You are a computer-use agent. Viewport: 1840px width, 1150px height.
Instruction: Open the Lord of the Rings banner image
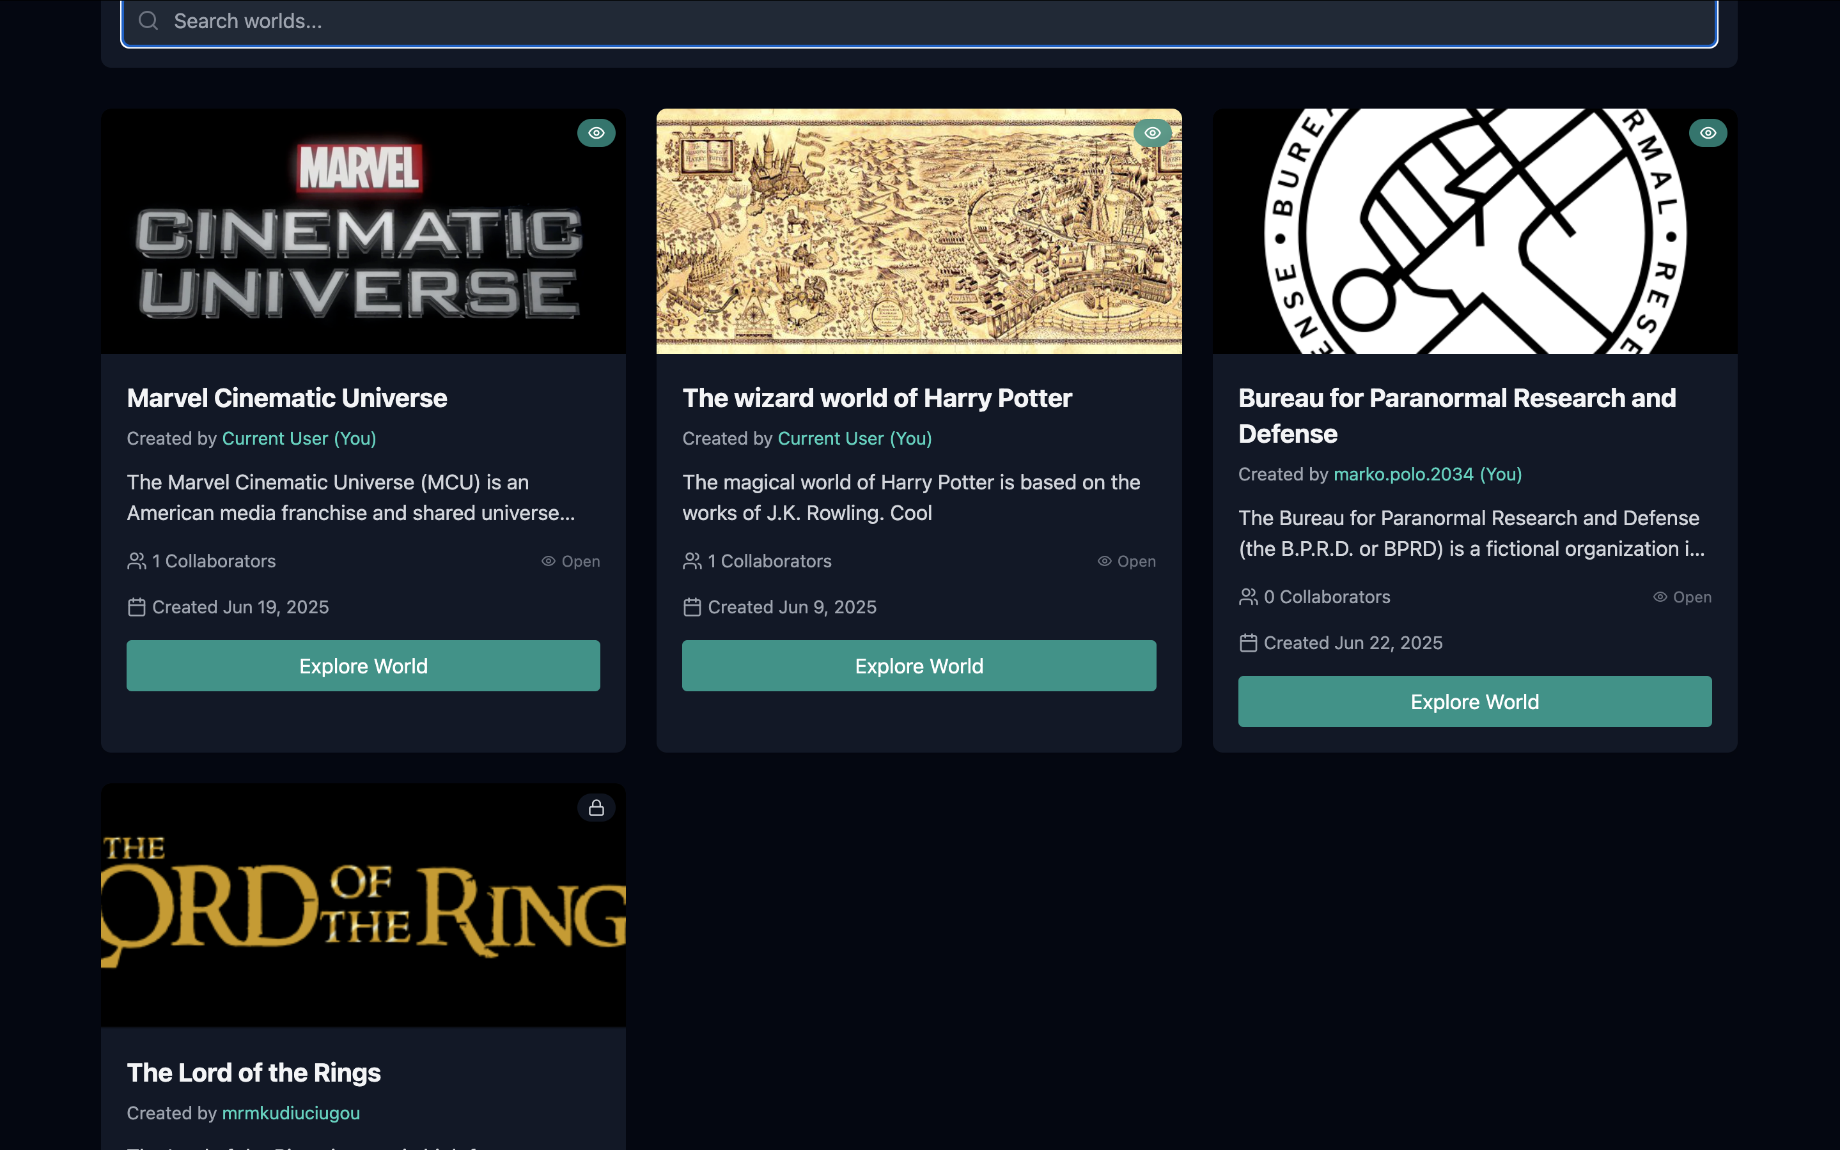(x=363, y=905)
